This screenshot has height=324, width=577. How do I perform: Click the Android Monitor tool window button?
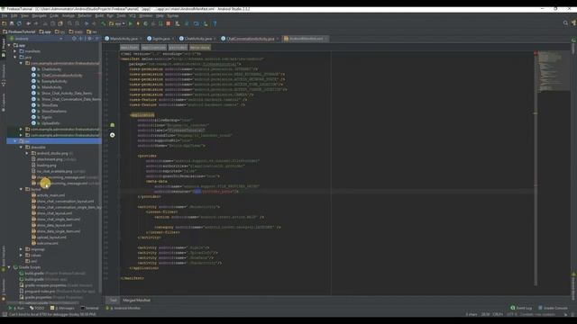[124, 308]
